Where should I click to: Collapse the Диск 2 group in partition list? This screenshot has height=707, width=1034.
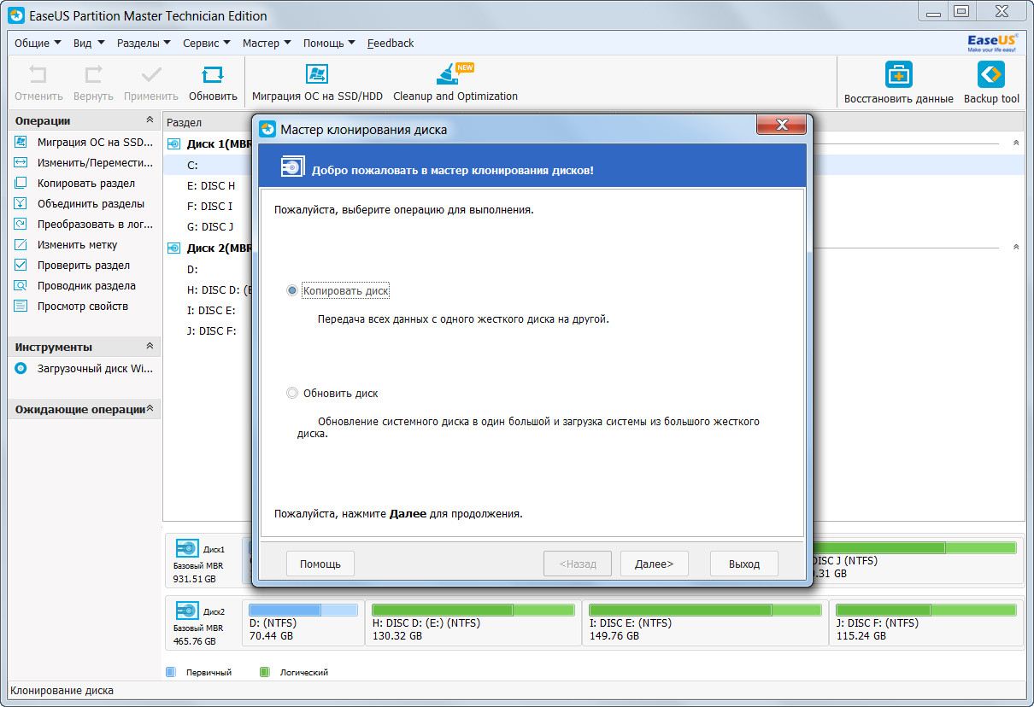[x=1016, y=248]
